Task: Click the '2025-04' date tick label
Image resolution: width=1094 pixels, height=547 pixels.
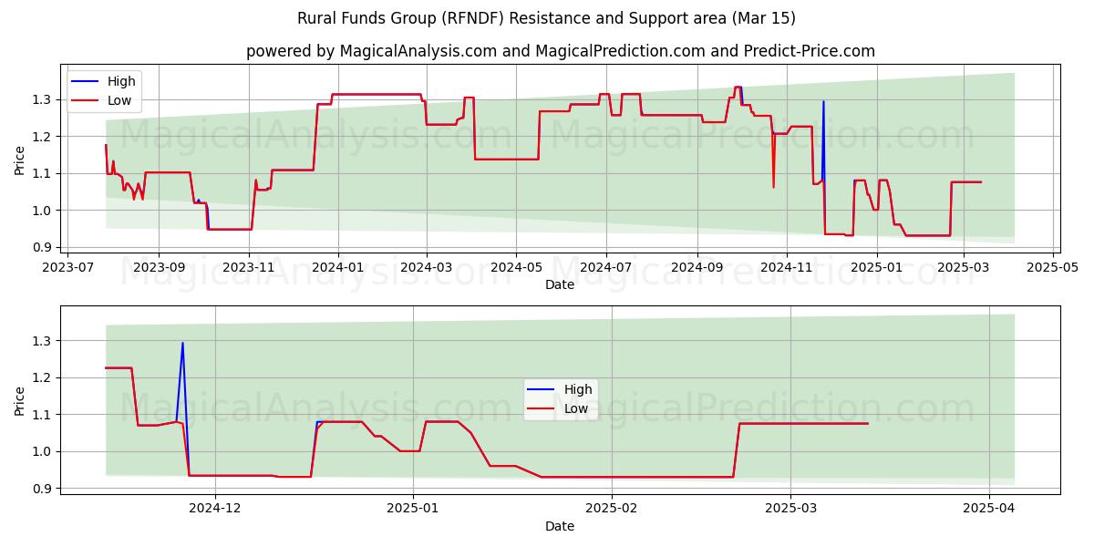Action: tap(989, 510)
